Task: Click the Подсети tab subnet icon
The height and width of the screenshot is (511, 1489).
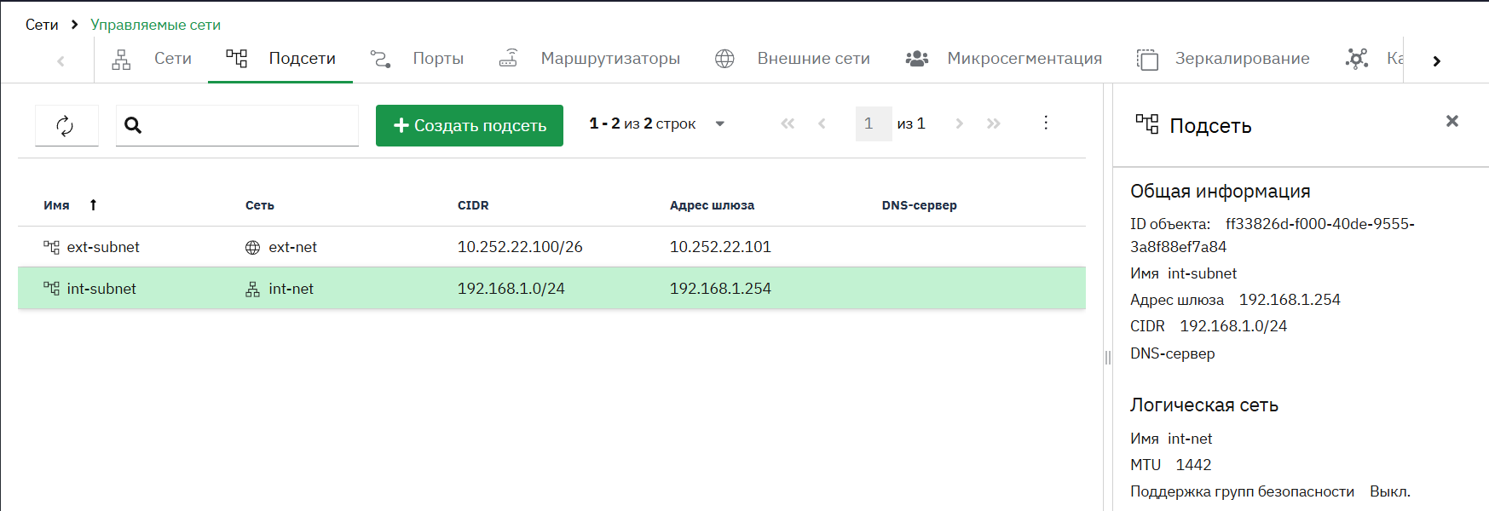Action: pyautogui.click(x=236, y=58)
